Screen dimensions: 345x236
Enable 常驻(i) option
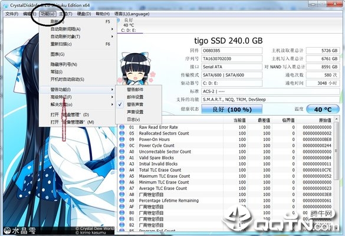pos(78,72)
